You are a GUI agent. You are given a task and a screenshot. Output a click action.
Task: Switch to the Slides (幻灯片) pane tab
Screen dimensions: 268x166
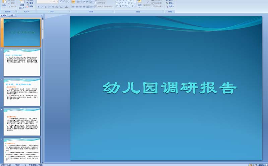pyautogui.click(x=4, y=15)
